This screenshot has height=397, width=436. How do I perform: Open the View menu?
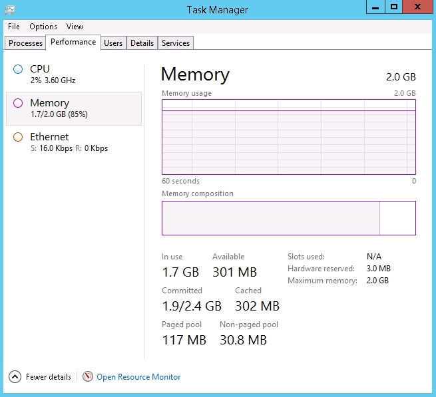(x=75, y=27)
